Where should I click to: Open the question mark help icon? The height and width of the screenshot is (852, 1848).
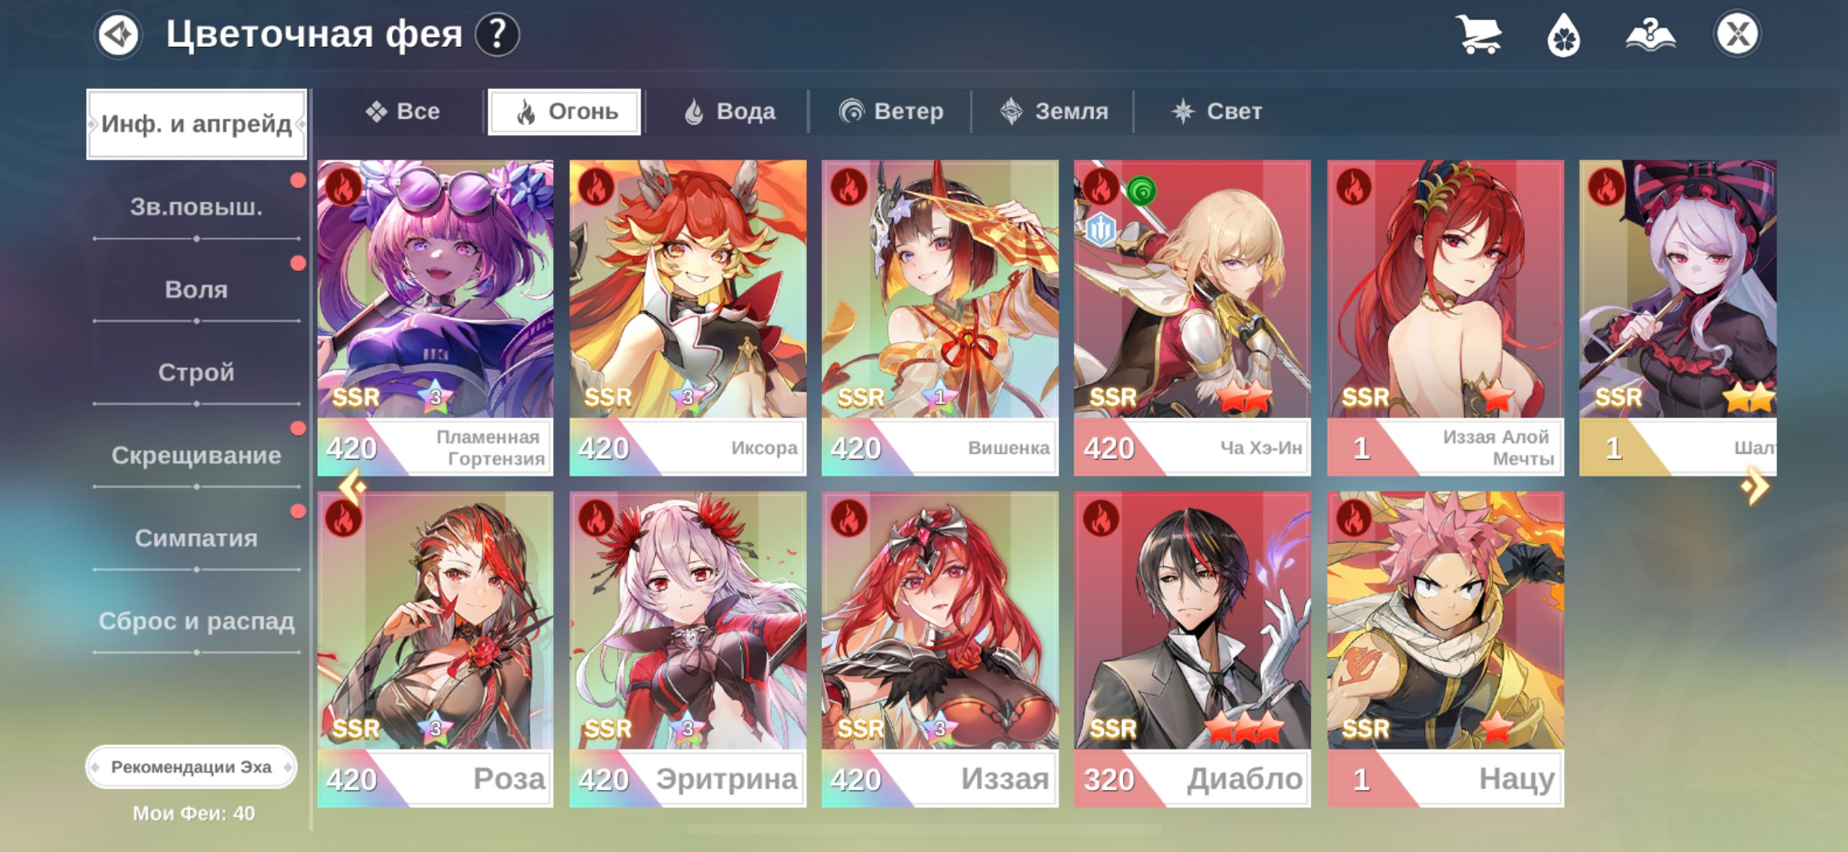pyautogui.click(x=497, y=34)
